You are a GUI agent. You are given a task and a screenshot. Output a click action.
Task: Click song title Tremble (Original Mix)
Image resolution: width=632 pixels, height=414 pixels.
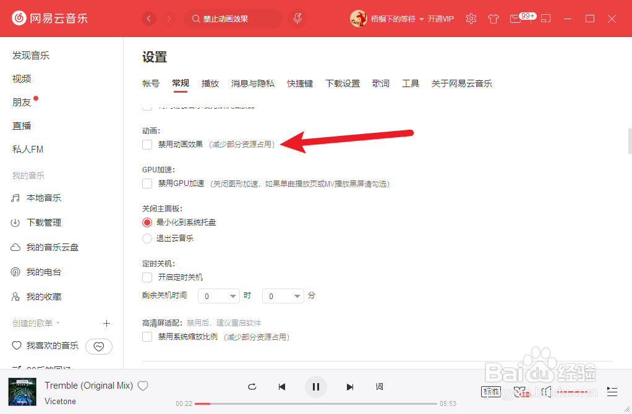click(88, 386)
